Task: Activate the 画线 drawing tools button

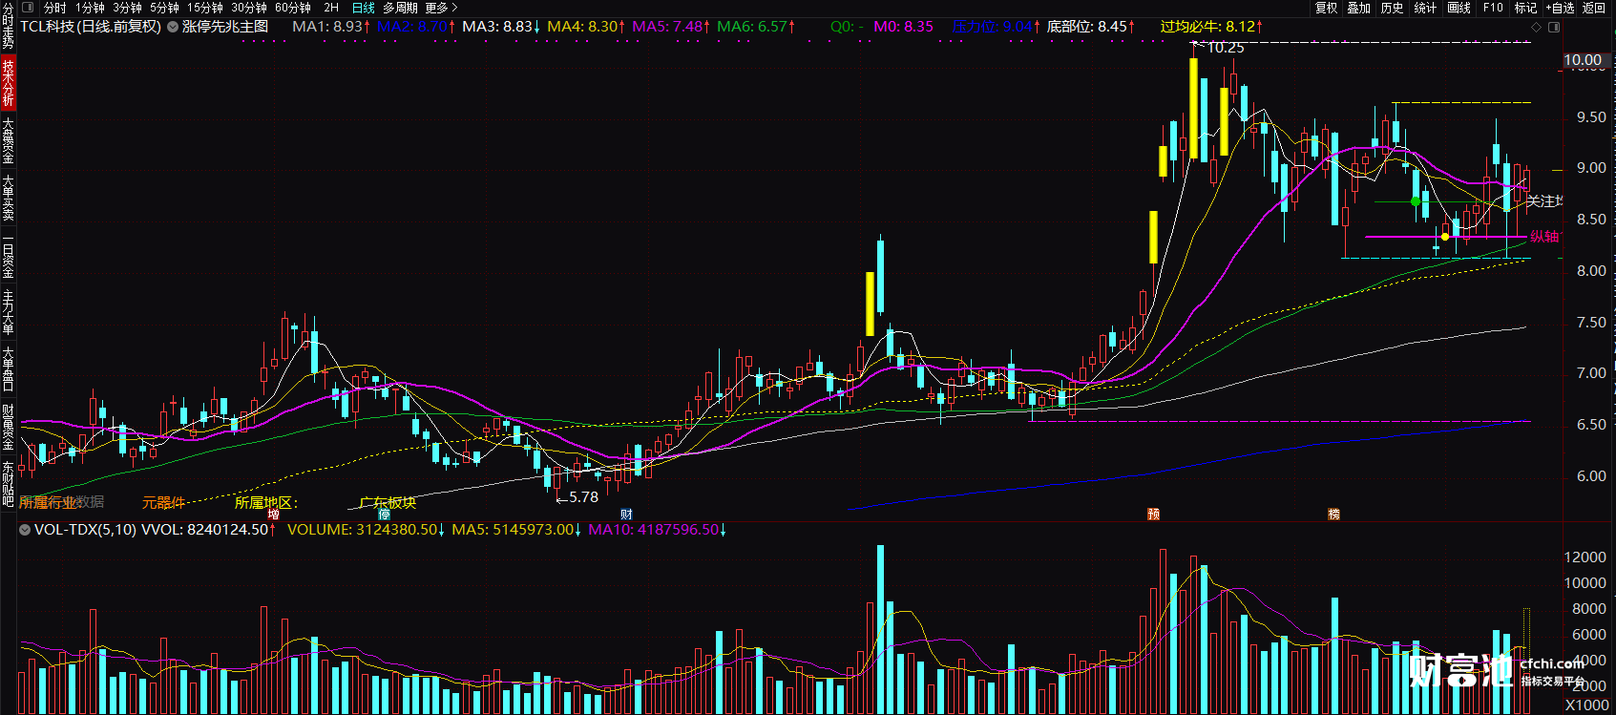Action: click(x=1459, y=8)
